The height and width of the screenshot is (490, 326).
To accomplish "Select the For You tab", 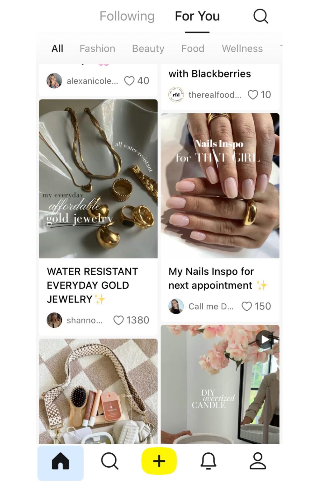I will [197, 16].
